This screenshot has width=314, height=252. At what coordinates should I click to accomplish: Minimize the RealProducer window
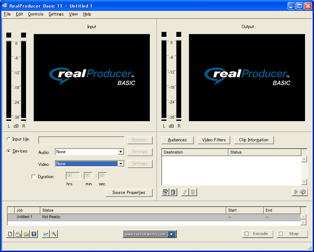coord(291,6)
